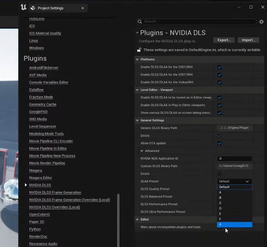Collapse the General Settings section

tap(137, 120)
